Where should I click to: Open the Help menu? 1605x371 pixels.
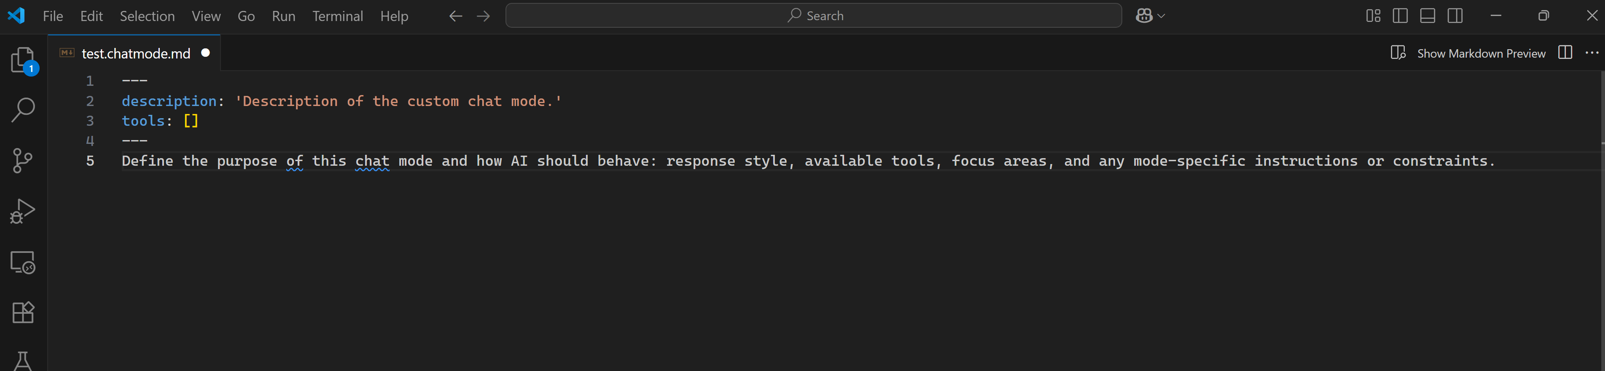(x=394, y=16)
